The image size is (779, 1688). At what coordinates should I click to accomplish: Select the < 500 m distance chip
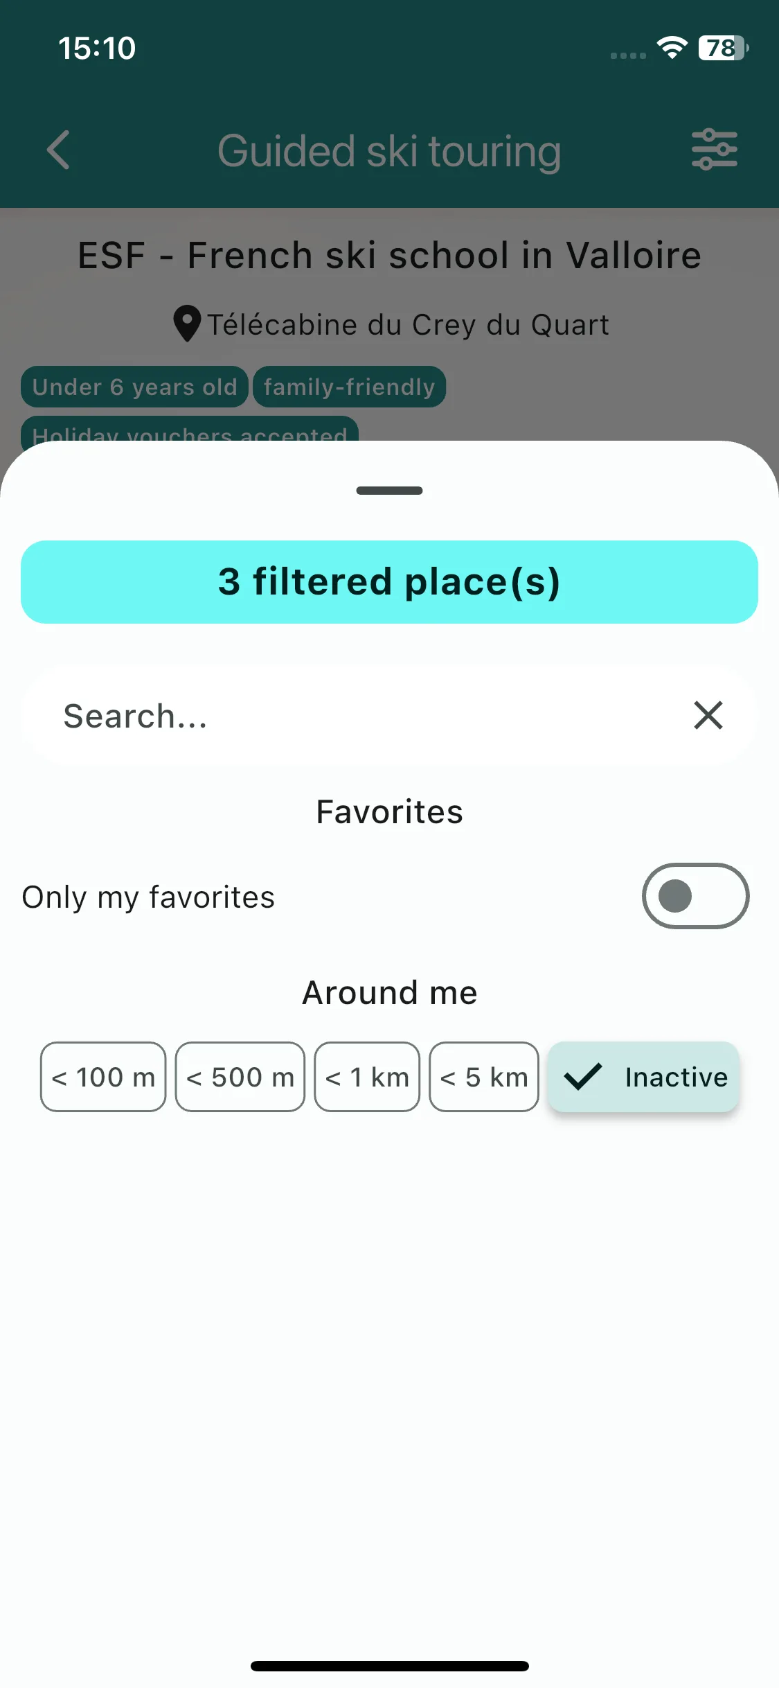tap(240, 1077)
